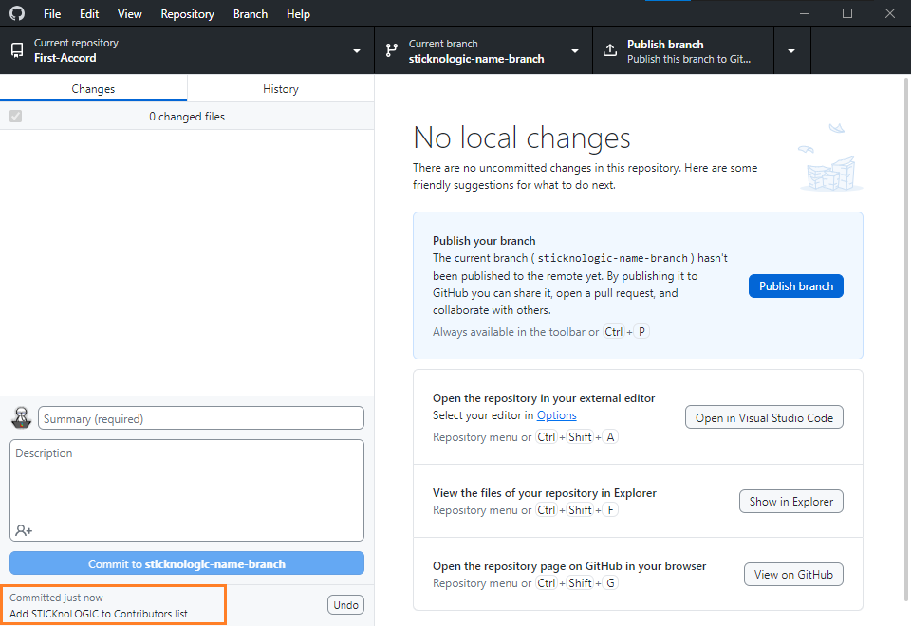Open the Branch menu
911x626 pixels.
251,14
